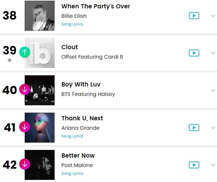
Task: Open Song Lyrics for Better Now
Action: click(x=72, y=174)
